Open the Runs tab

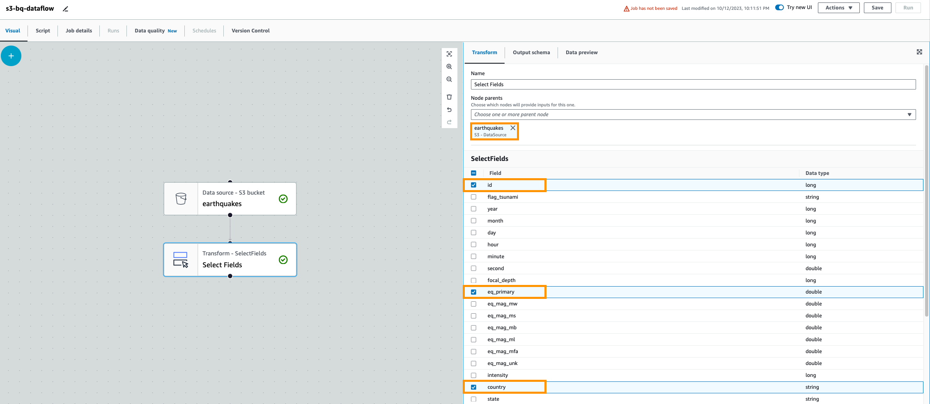113,31
